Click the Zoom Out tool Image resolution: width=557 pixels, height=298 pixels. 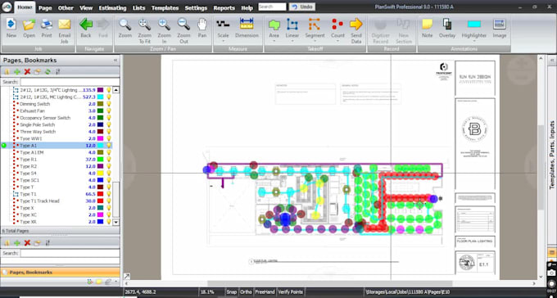point(183,25)
